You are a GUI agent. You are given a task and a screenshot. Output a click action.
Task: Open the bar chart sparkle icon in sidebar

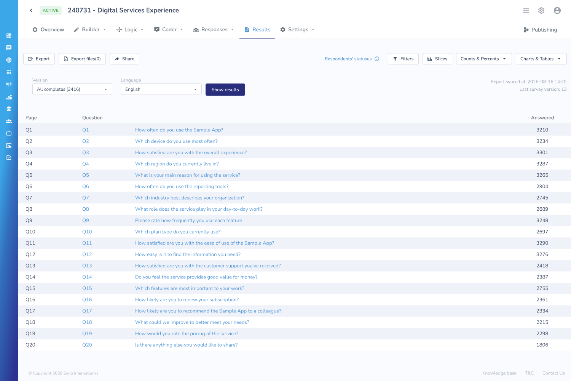[x=9, y=97]
